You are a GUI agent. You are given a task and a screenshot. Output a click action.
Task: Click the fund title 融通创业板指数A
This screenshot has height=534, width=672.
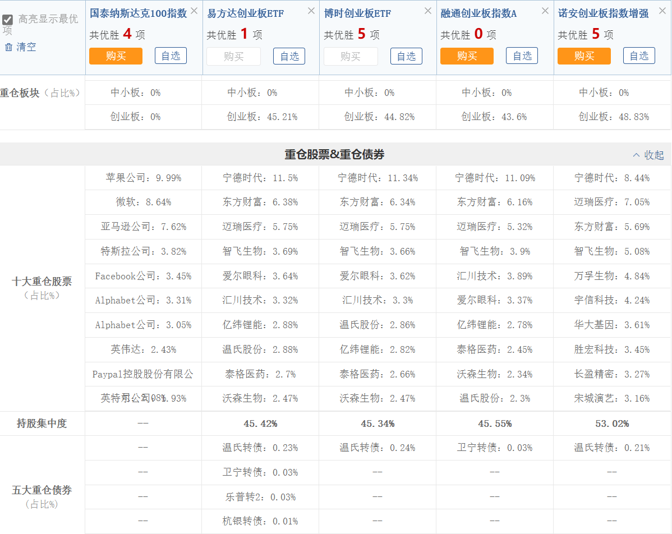(x=478, y=13)
